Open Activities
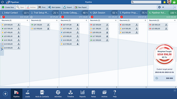 coord(58,94)
